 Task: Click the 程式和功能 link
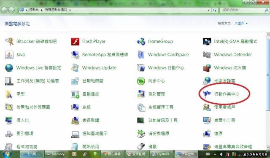[x=27, y=147]
